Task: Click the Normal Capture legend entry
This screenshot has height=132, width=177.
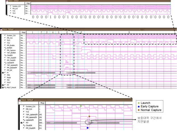Action: (x=150, y=110)
